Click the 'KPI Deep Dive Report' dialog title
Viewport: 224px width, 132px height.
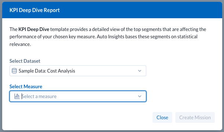coord(34,10)
